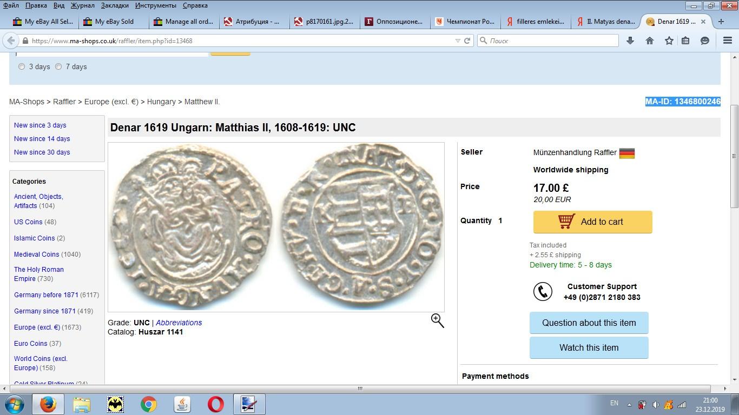Screen dimensions: 739x415
Task: Click the vertical page scrollbar
Action: 734,156
